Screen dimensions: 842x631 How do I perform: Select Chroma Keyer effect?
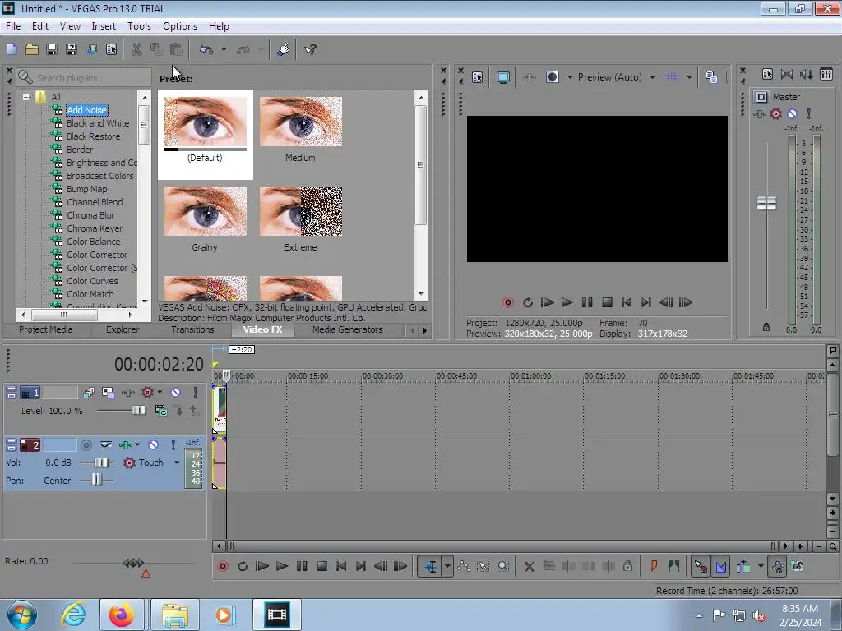(95, 228)
